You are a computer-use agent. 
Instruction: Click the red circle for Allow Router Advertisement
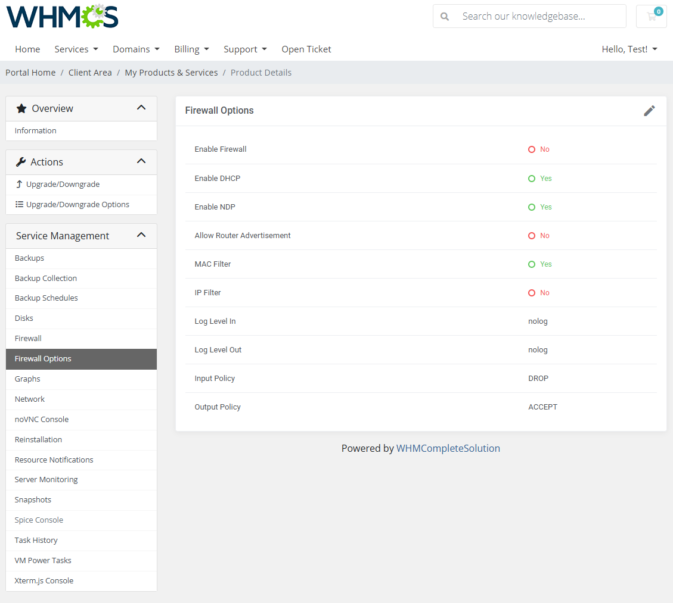pos(531,236)
